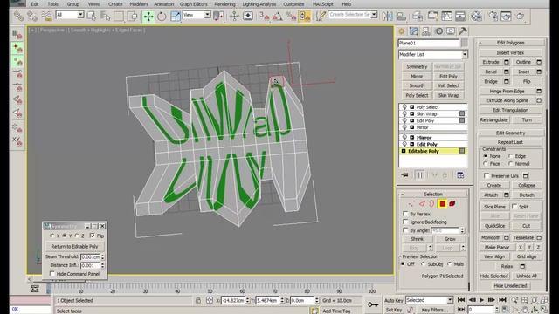Click the Unlink Selection icon
The image size is (559, 314).
coord(32,16)
